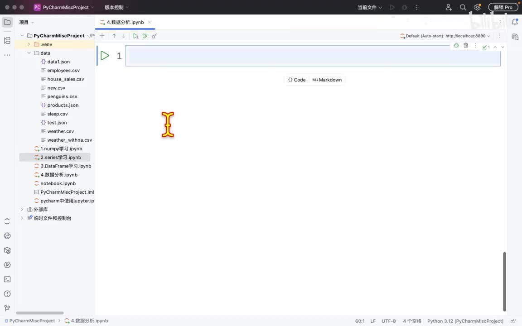Select 3.DataFrame学习.ipynb notebook

pos(66,166)
